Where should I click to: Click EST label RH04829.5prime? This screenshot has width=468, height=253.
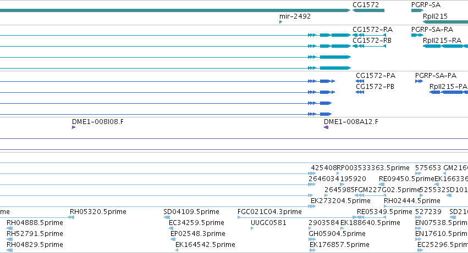pyautogui.click(x=35, y=245)
